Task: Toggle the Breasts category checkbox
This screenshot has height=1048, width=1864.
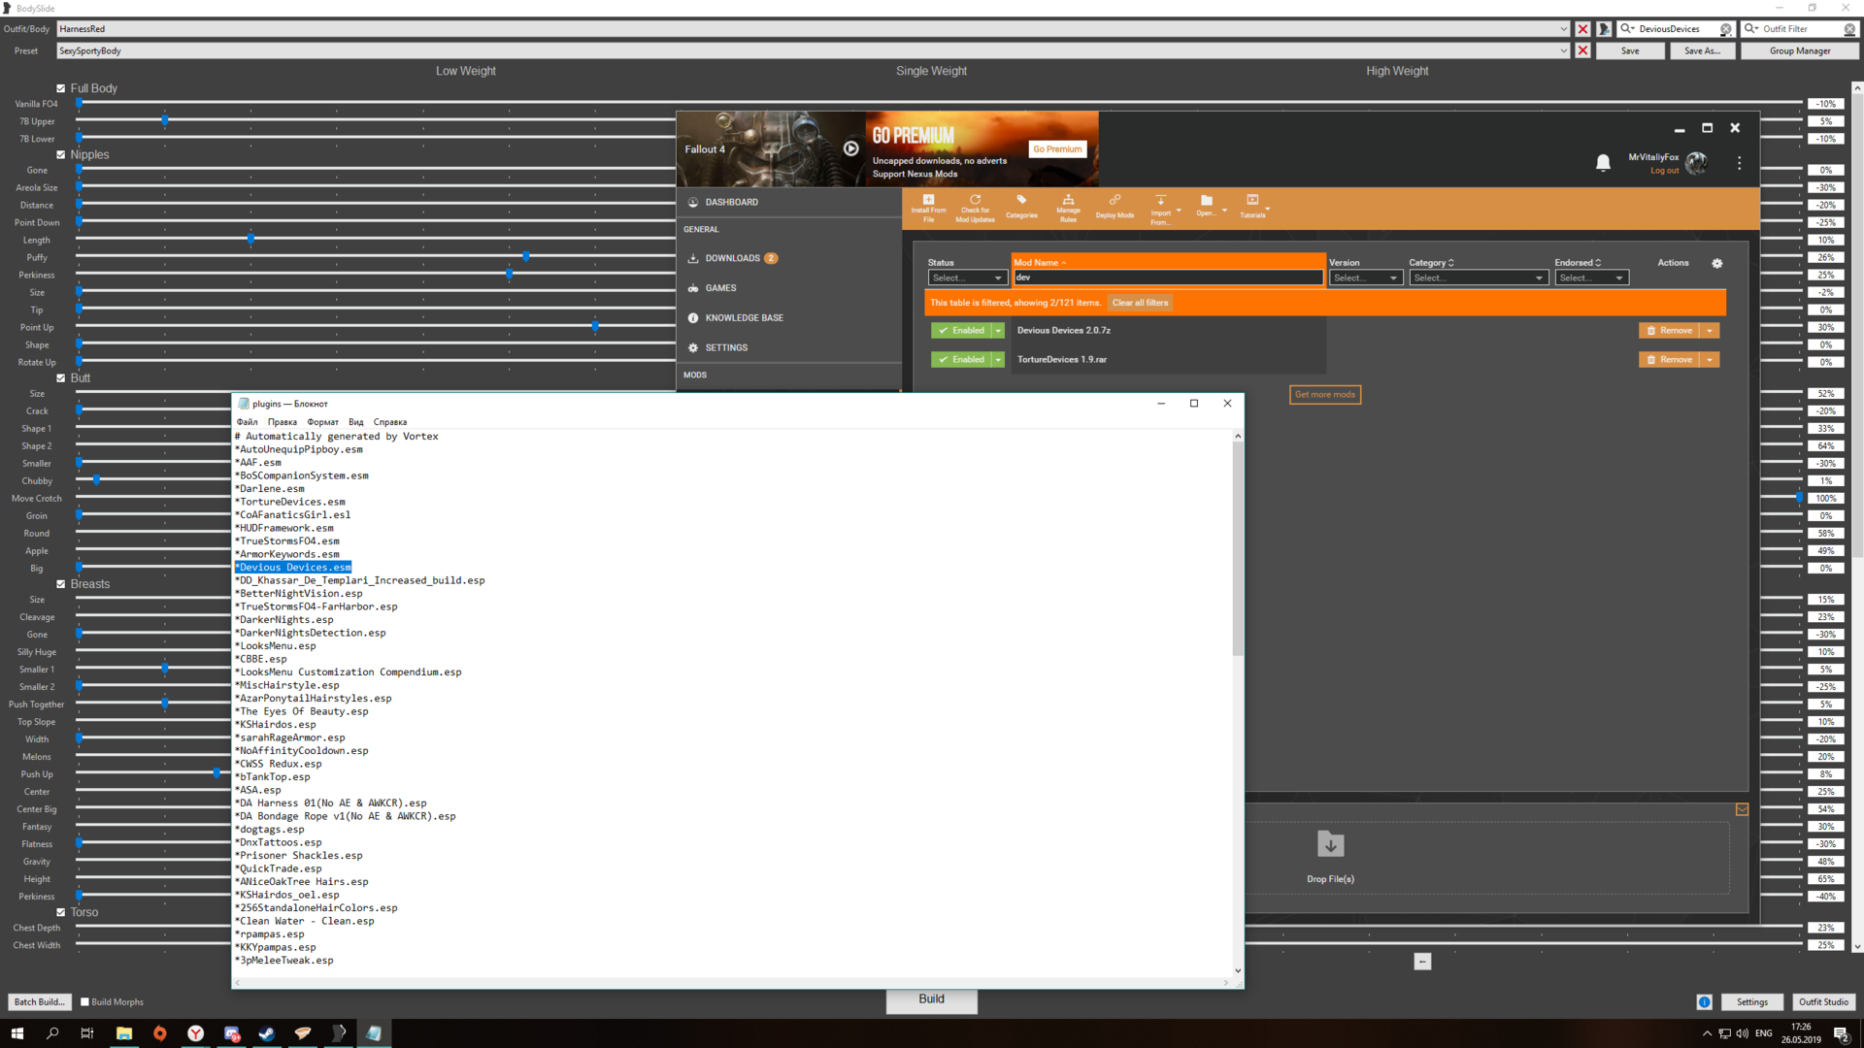Action: (x=61, y=584)
